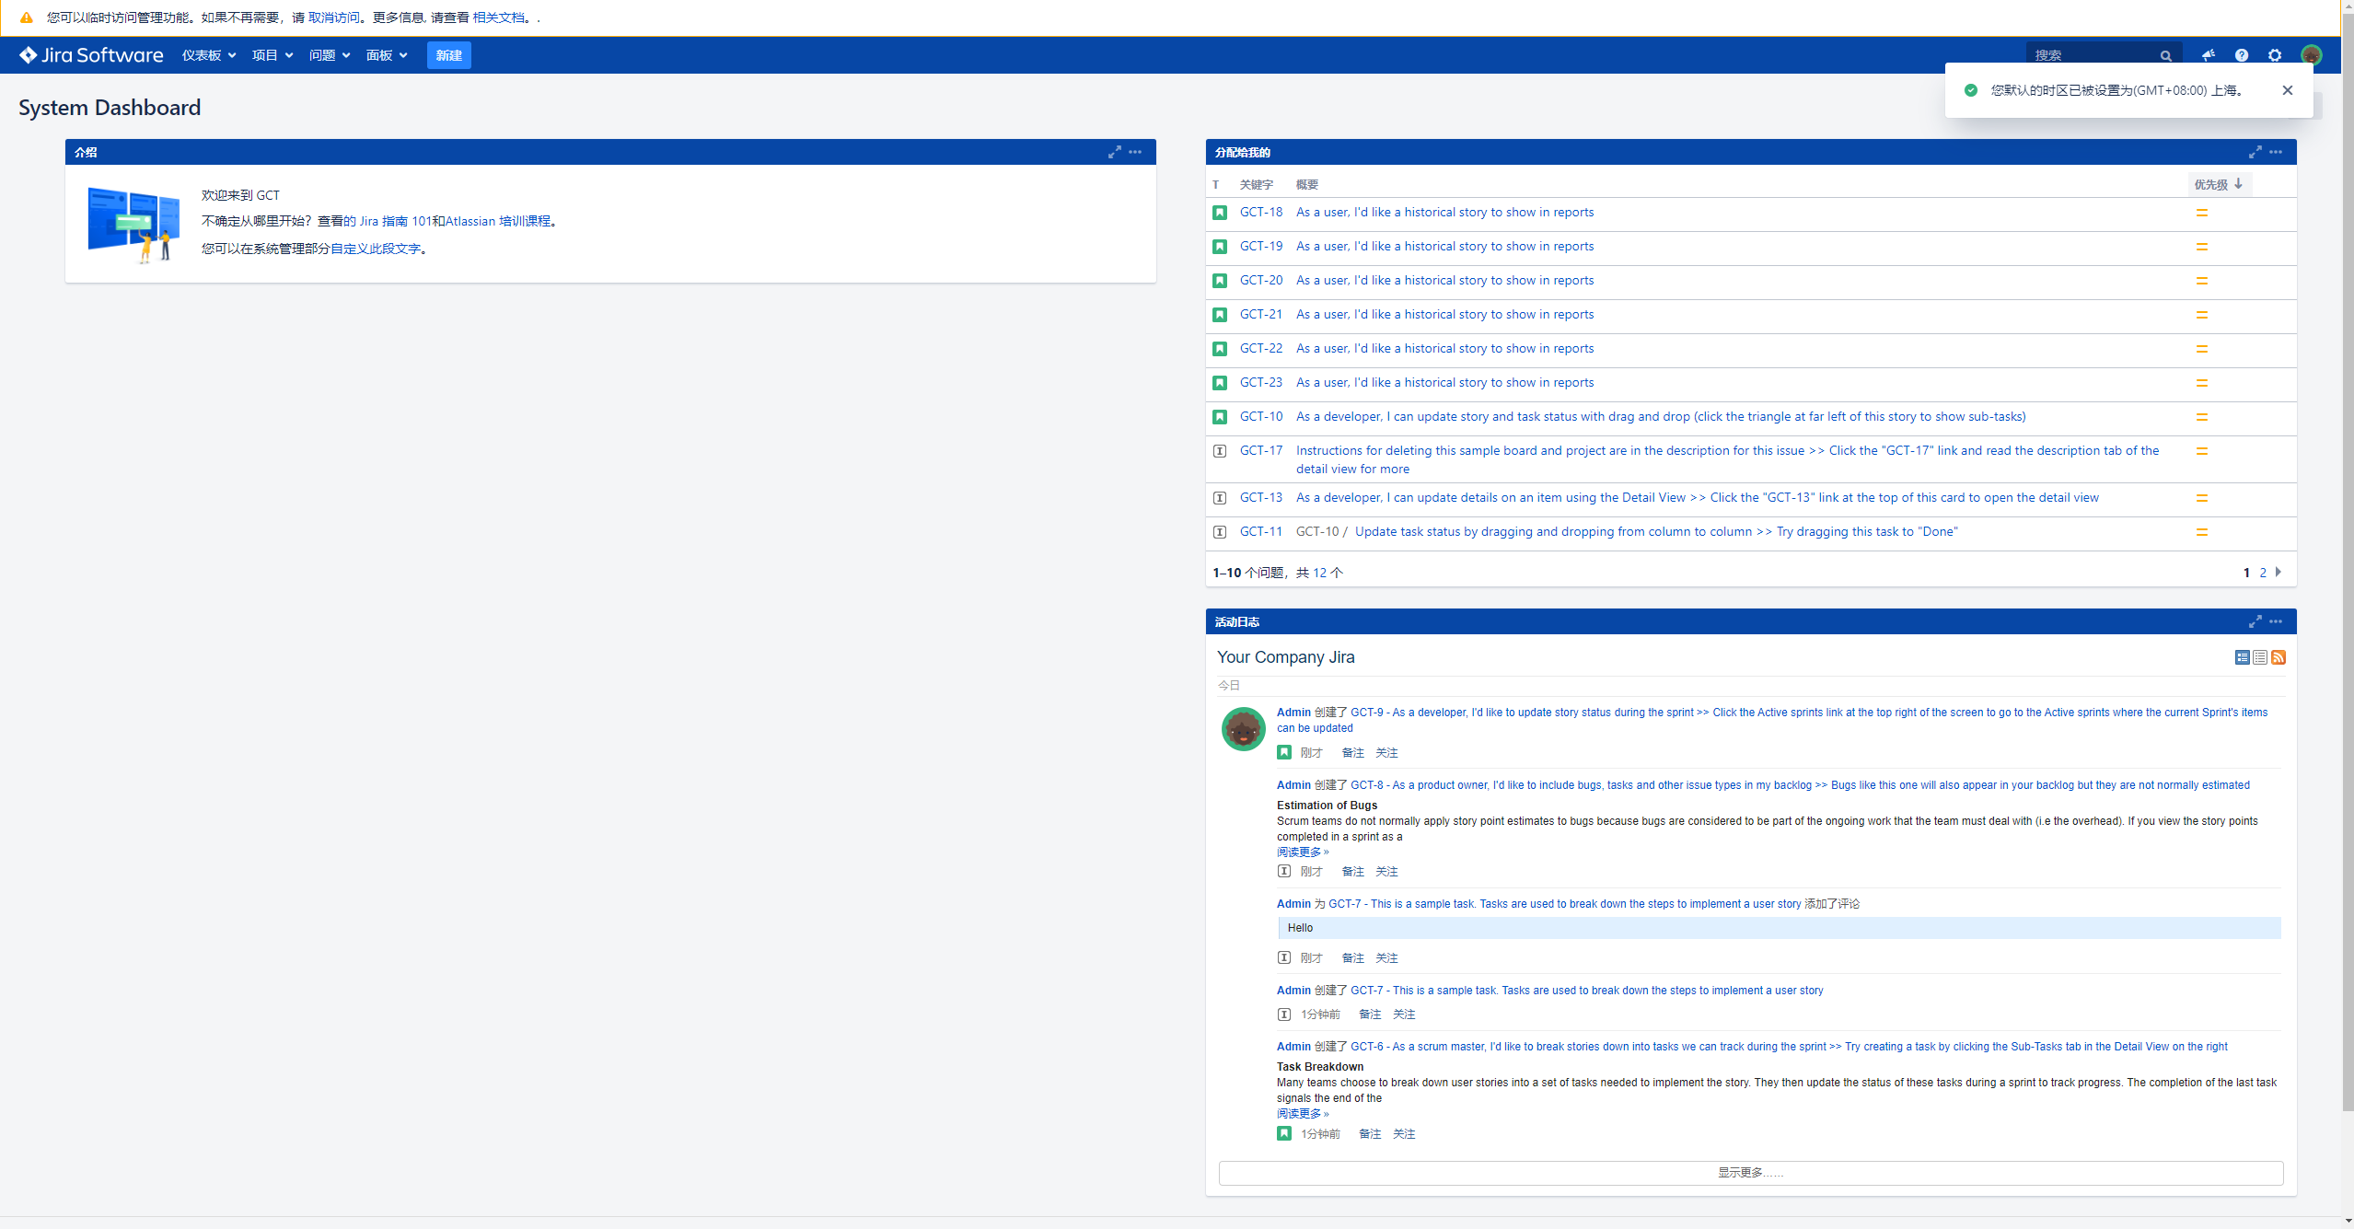Open the RSS feed icon in activity stream
This screenshot has width=2354, height=1229.
click(2279, 657)
